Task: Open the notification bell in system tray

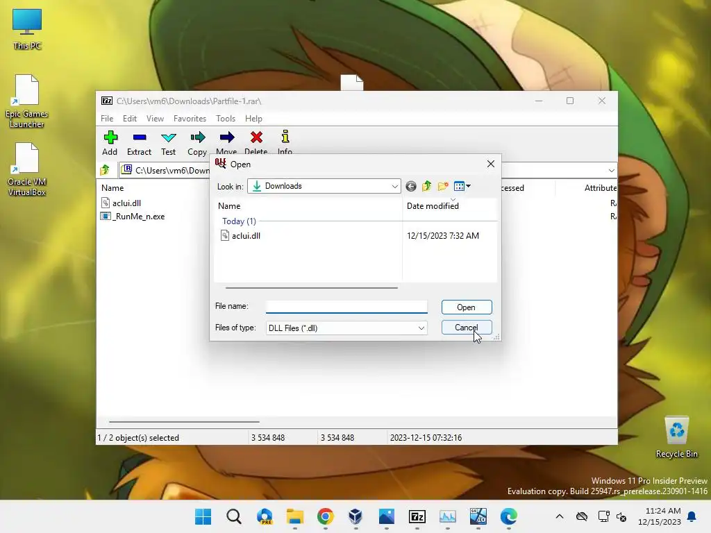Action: (692, 516)
